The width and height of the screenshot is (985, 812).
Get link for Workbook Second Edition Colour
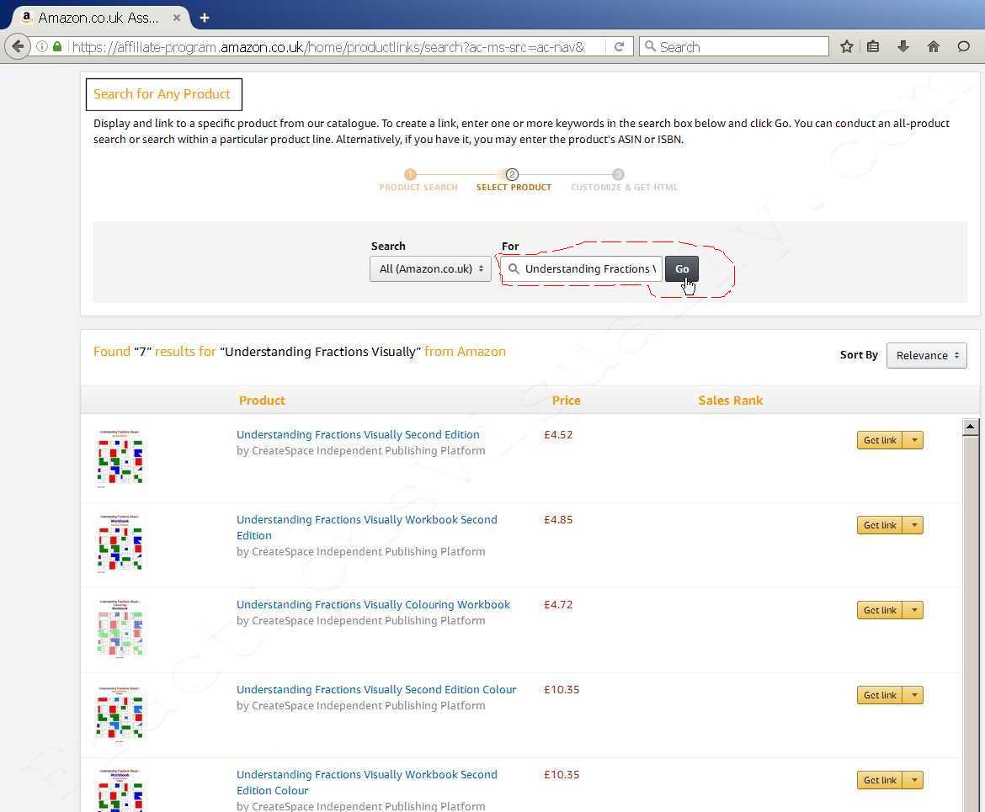[x=880, y=780]
